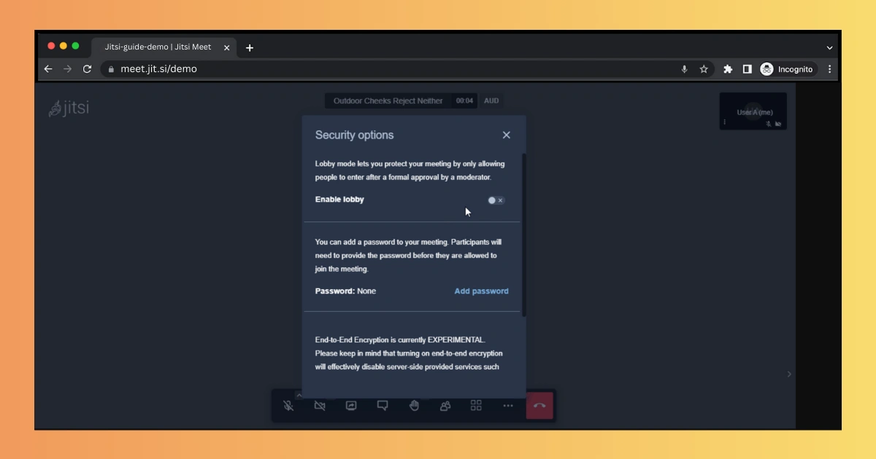
Task: Switch to tile view
Action: [x=476, y=406]
